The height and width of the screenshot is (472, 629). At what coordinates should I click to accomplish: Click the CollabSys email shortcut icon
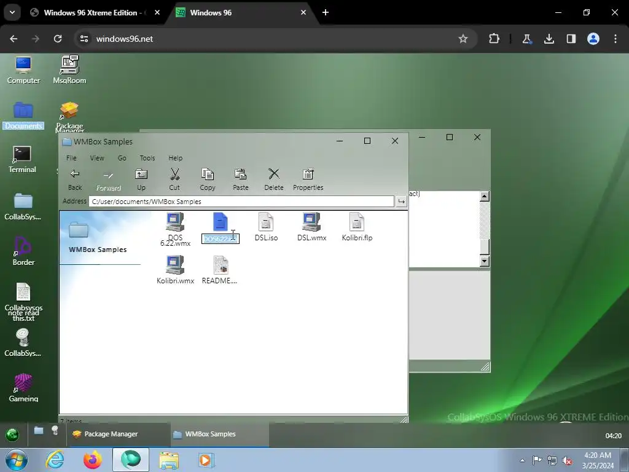23,343
